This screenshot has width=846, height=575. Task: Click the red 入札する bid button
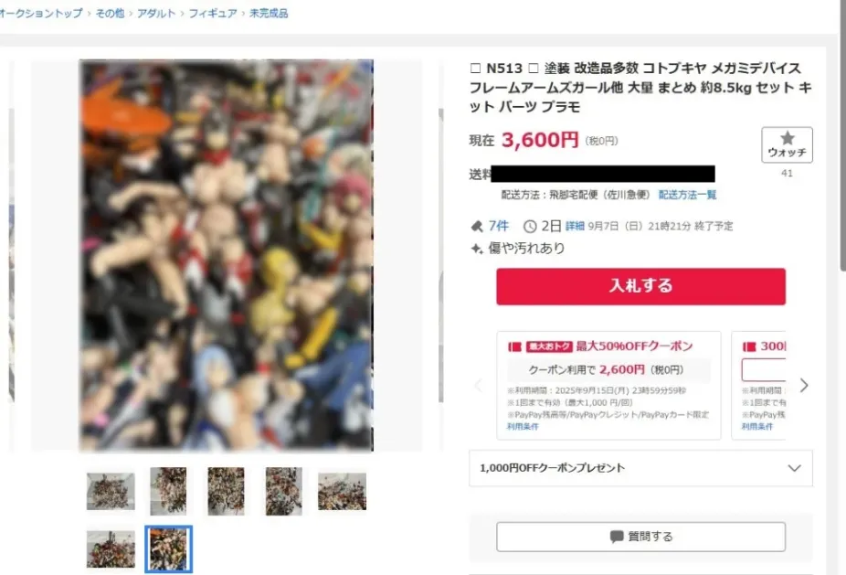pyautogui.click(x=641, y=286)
